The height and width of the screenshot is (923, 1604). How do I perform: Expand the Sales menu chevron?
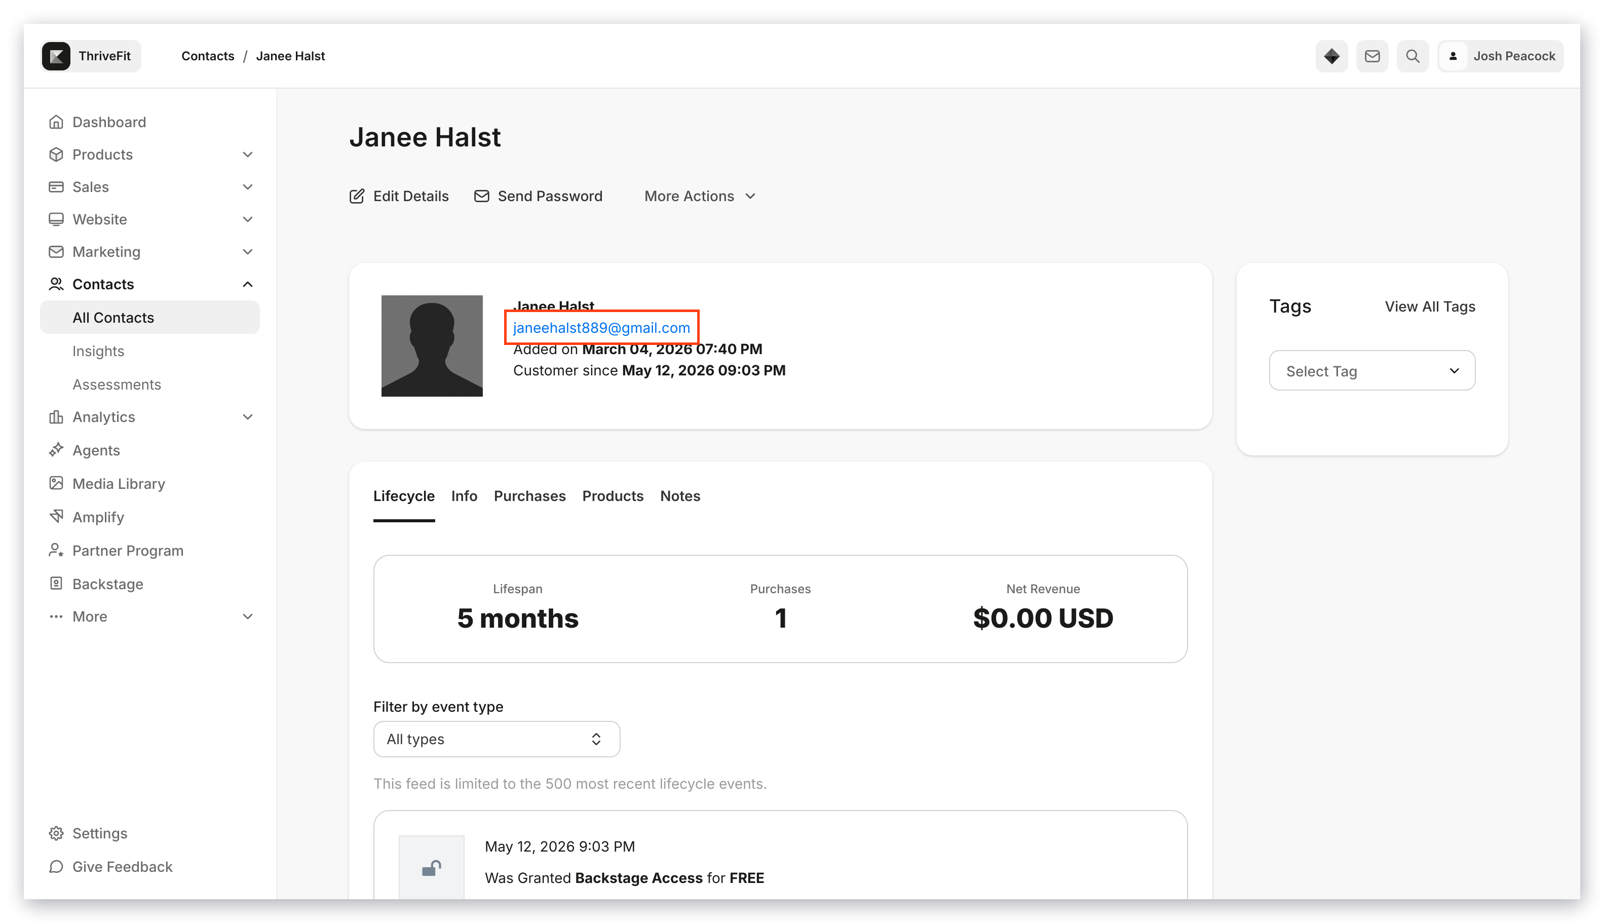click(247, 186)
